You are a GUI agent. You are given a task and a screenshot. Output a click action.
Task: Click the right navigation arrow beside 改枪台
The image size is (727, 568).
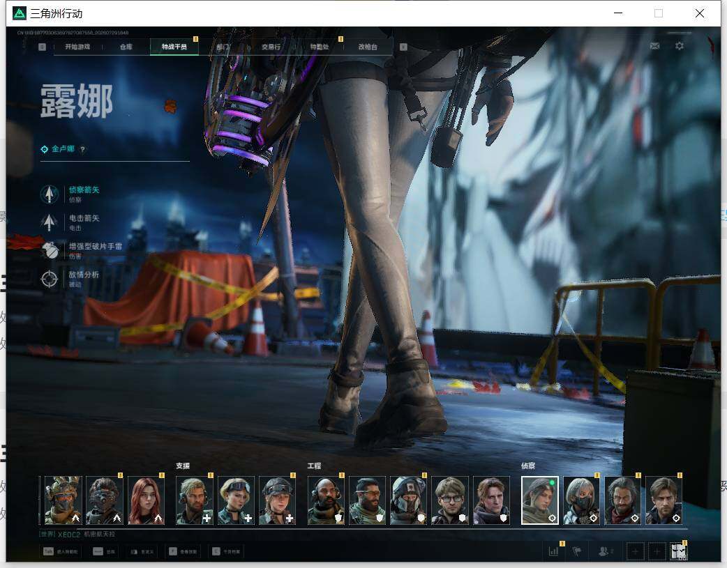coord(403,47)
